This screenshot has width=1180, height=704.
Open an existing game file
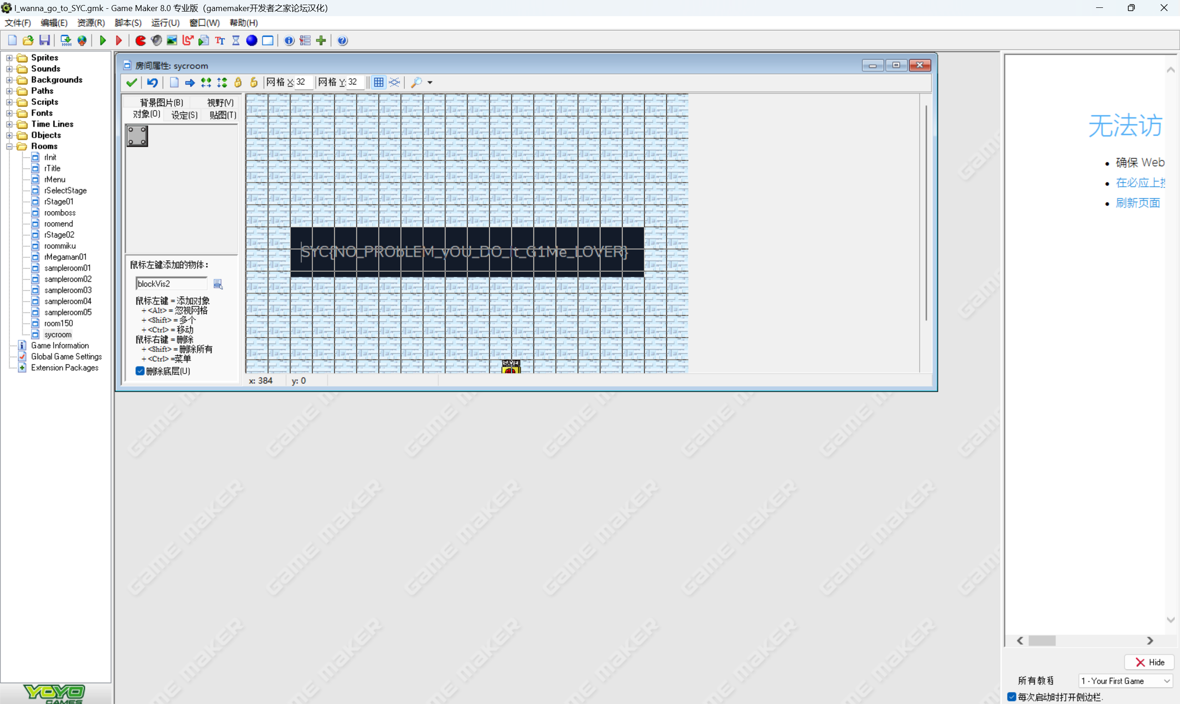point(29,41)
